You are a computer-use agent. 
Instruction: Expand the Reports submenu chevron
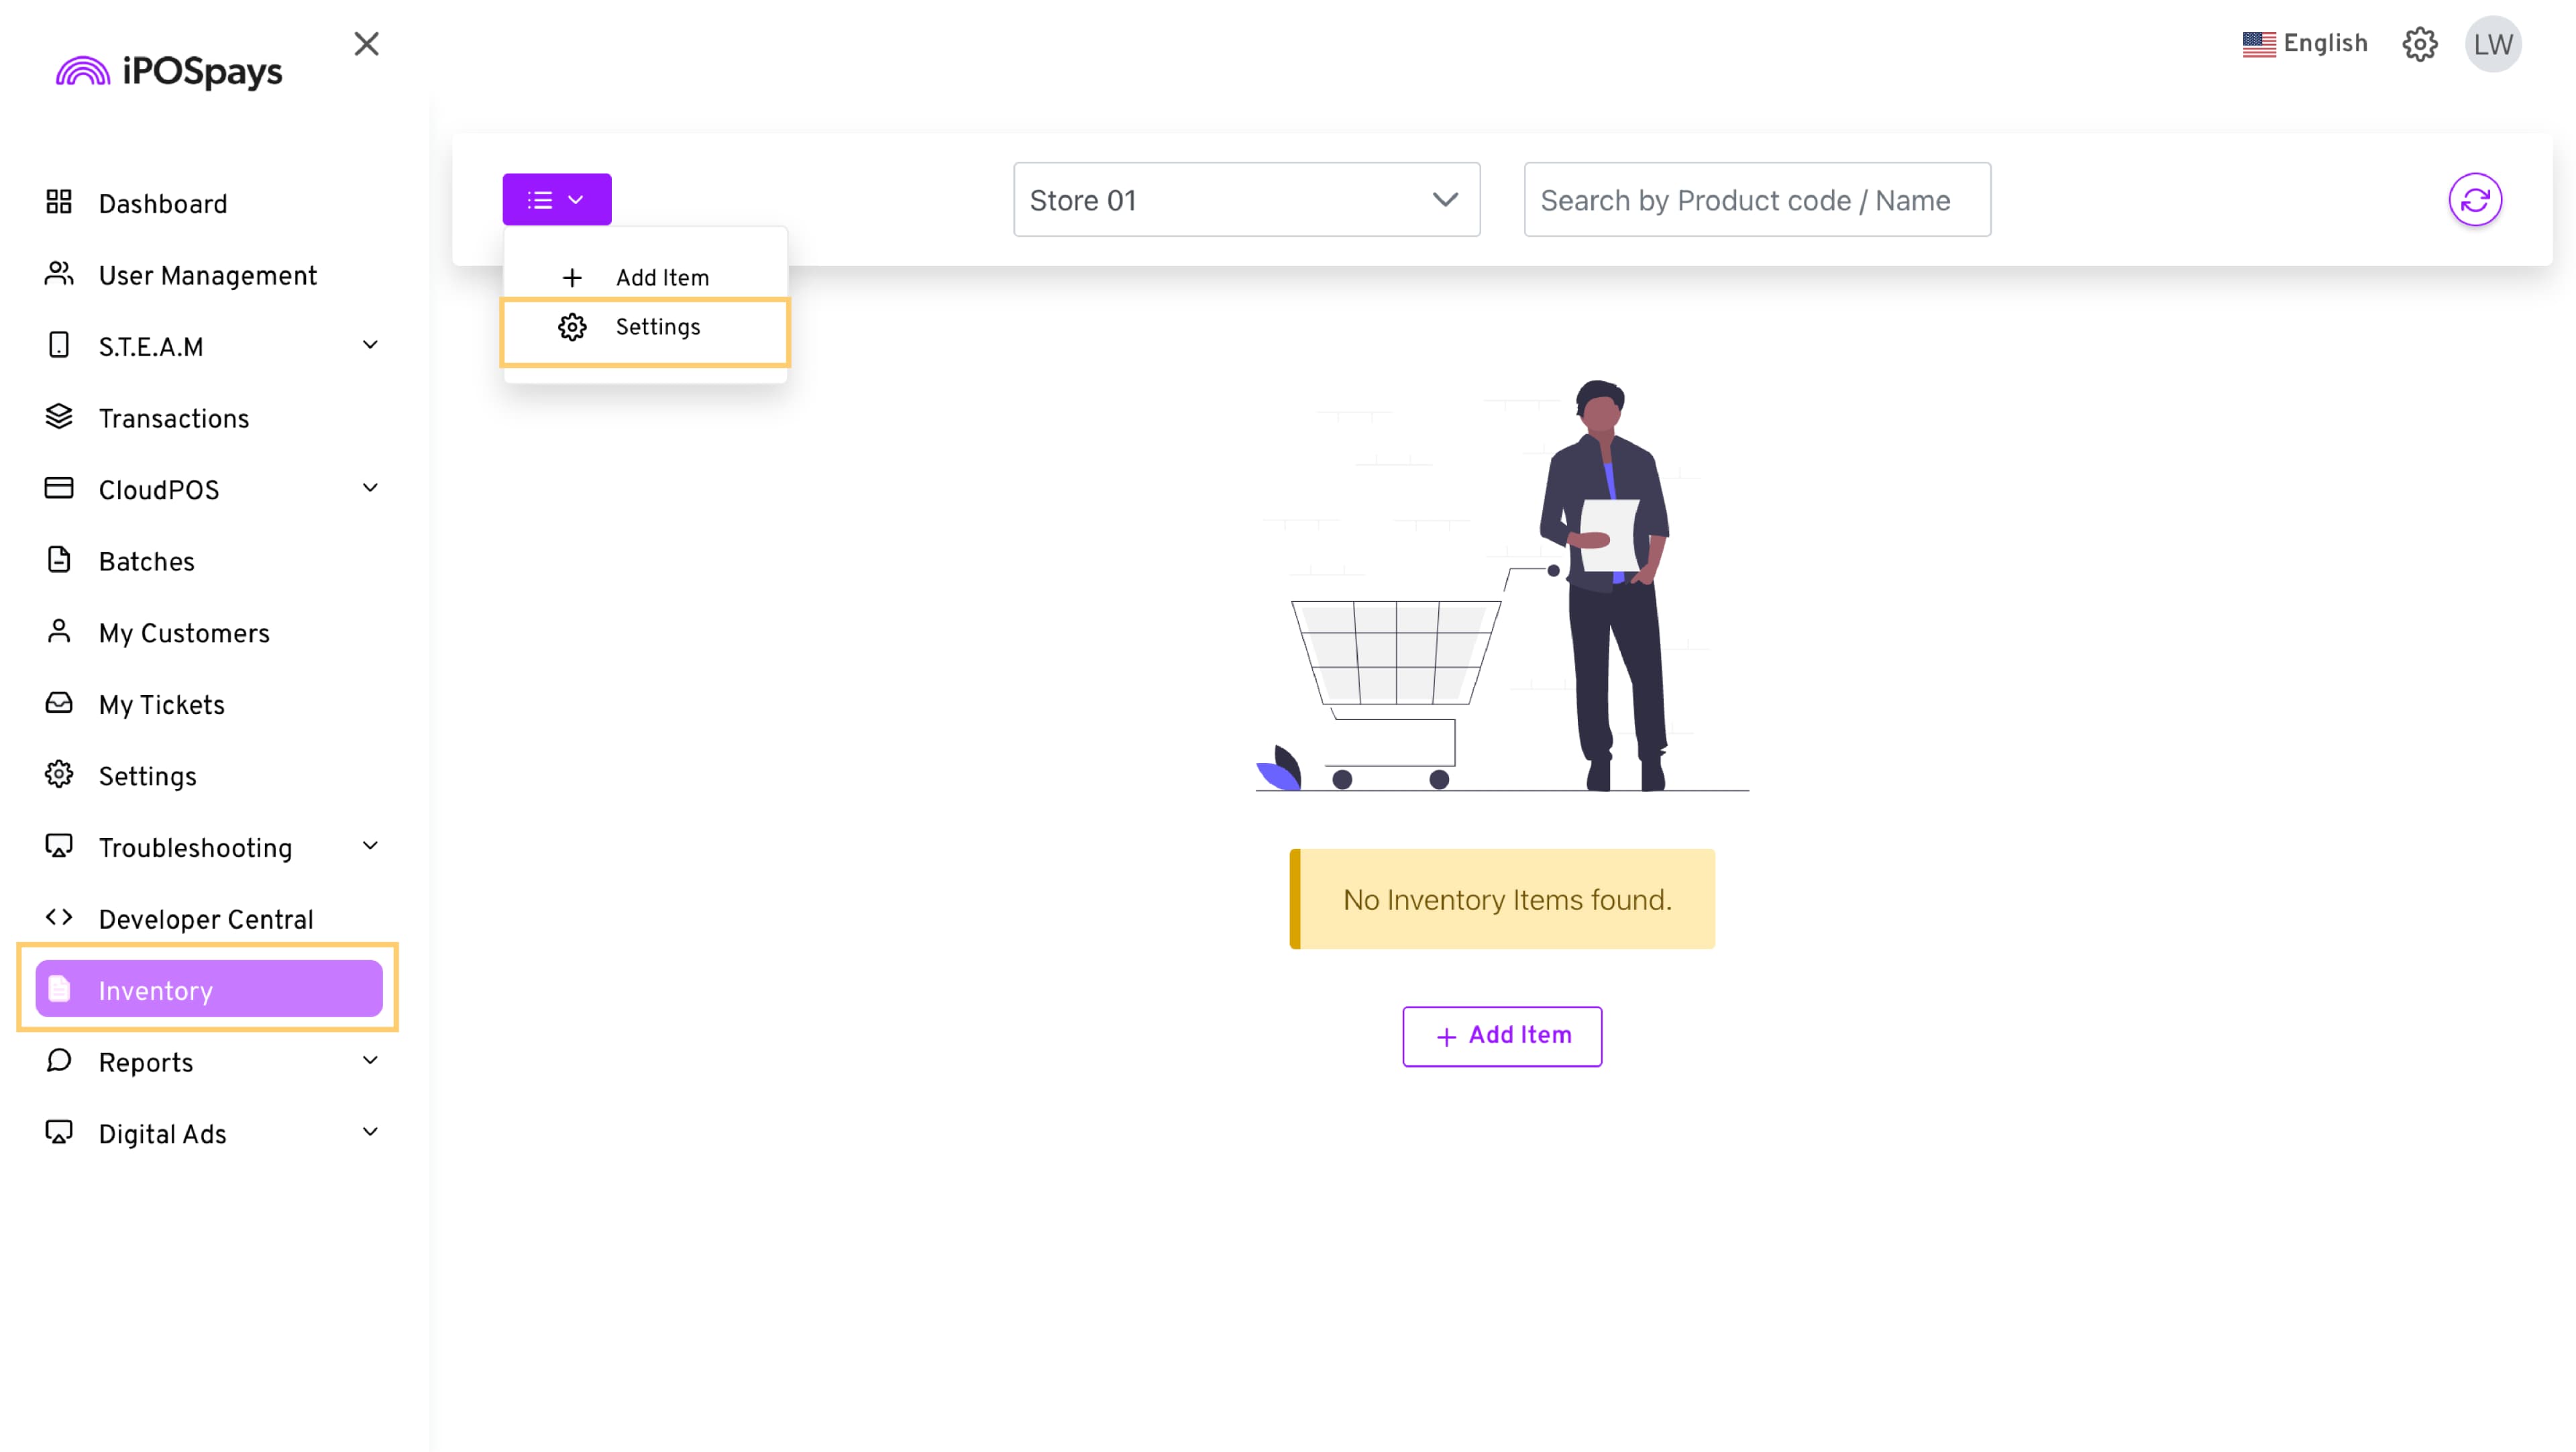tap(370, 1061)
